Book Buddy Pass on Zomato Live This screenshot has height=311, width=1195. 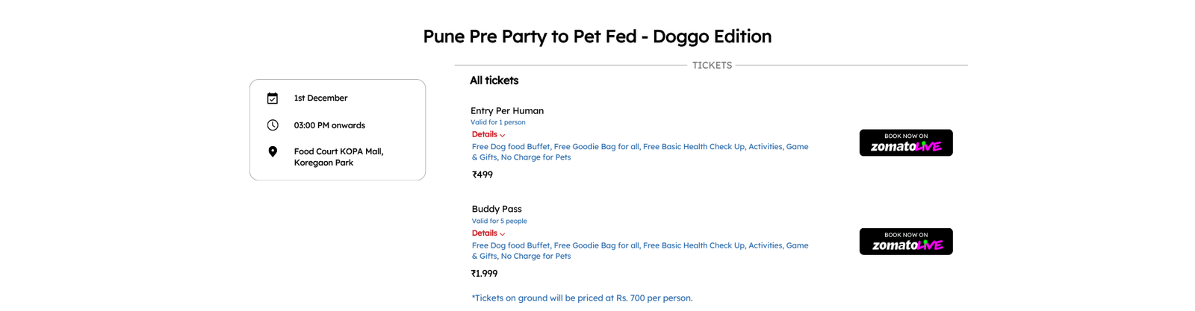coord(906,242)
